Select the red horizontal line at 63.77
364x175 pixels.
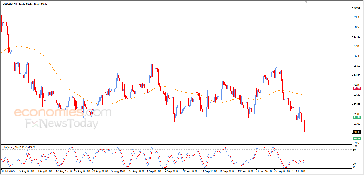coord(171,89)
